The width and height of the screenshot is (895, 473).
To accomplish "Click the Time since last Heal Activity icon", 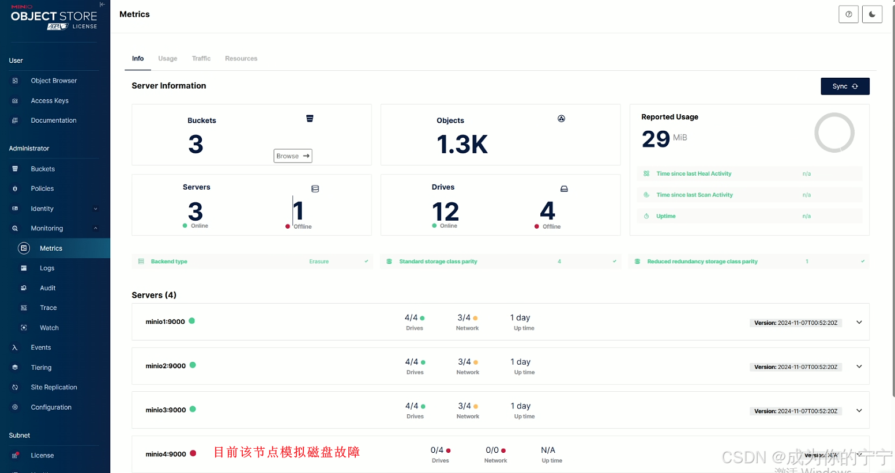I will (x=646, y=173).
